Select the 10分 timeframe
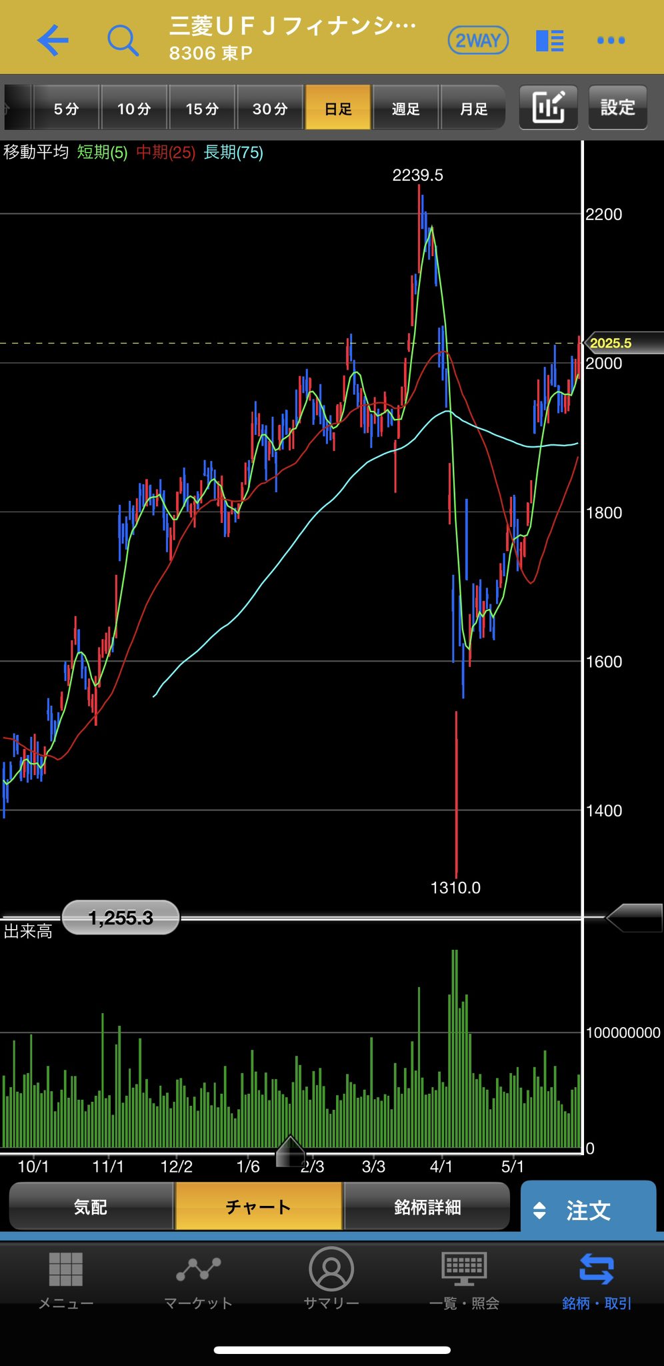The width and height of the screenshot is (664, 1366). point(134,108)
